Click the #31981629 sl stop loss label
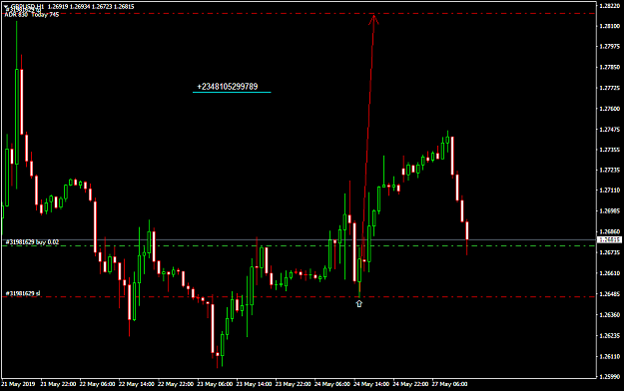Viewport: 624px width, 391px height. (23, 293)
